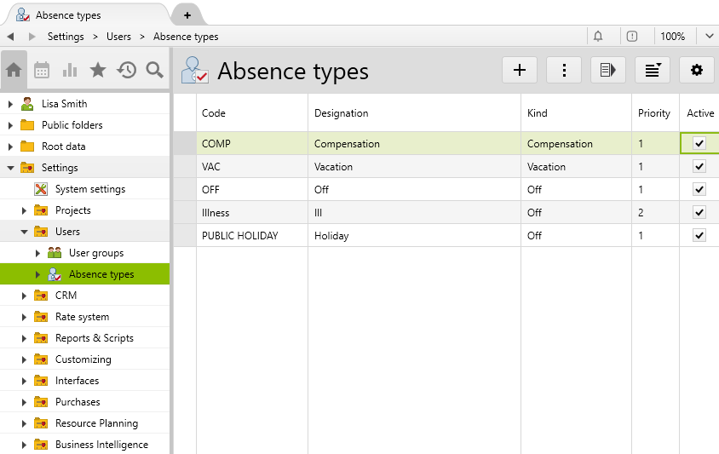
Task: Expand the CRM folder in tree
Action: [24, 296]
